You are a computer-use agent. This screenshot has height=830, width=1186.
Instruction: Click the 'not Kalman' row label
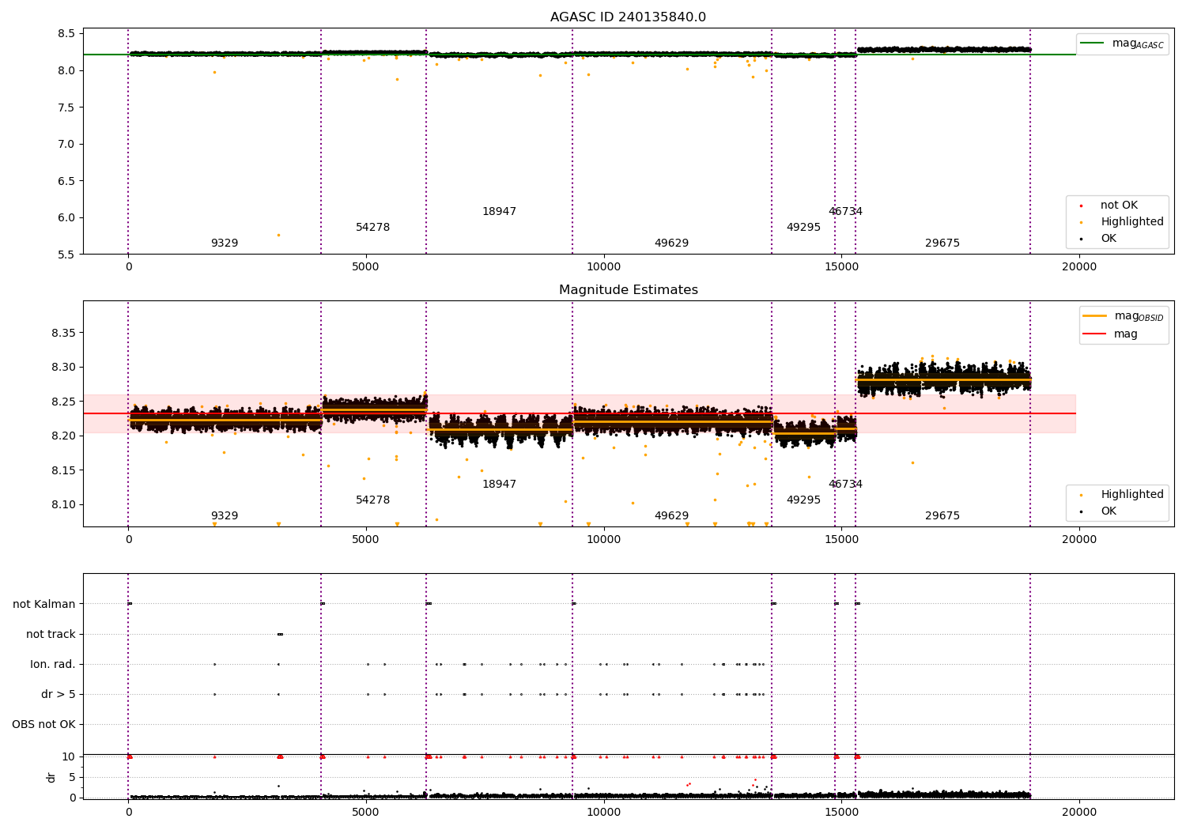[44, 605]
